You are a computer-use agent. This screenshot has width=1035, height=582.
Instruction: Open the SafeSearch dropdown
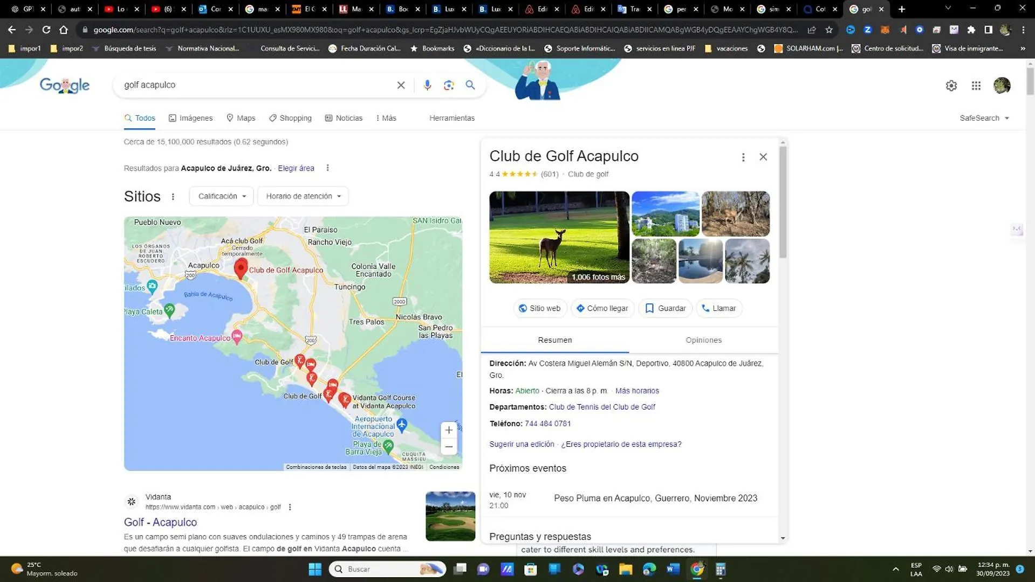pyautogui.click(x=984, y=118)
